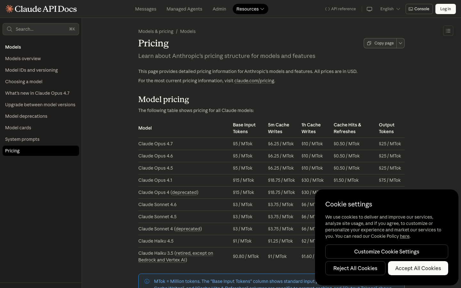The height and width of the screenshot is (288, 461).
Task: Click the 1h Cache Writes column header
Action: pos(311,128)
